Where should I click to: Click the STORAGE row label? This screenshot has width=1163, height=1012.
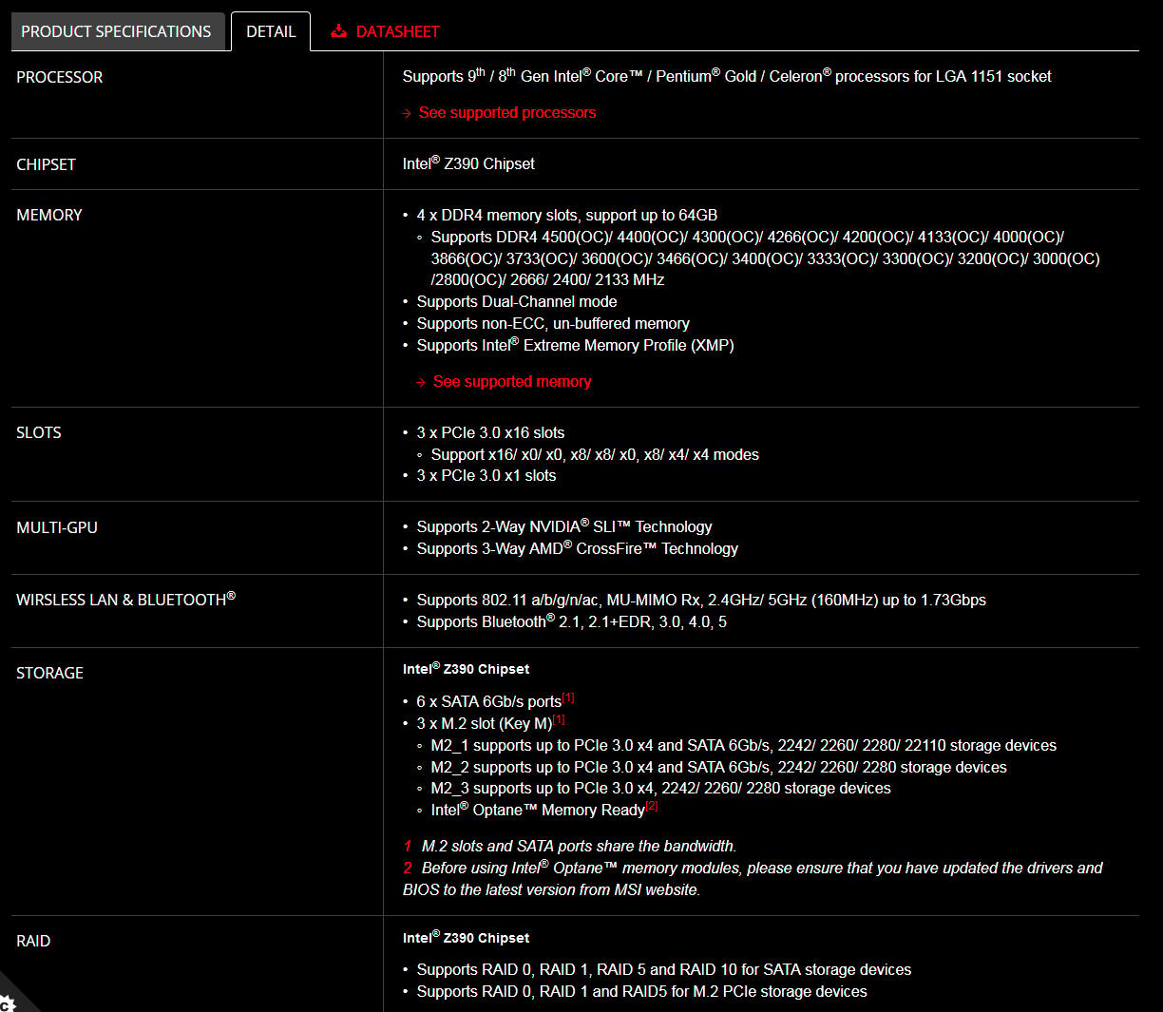tap(50, 673)
